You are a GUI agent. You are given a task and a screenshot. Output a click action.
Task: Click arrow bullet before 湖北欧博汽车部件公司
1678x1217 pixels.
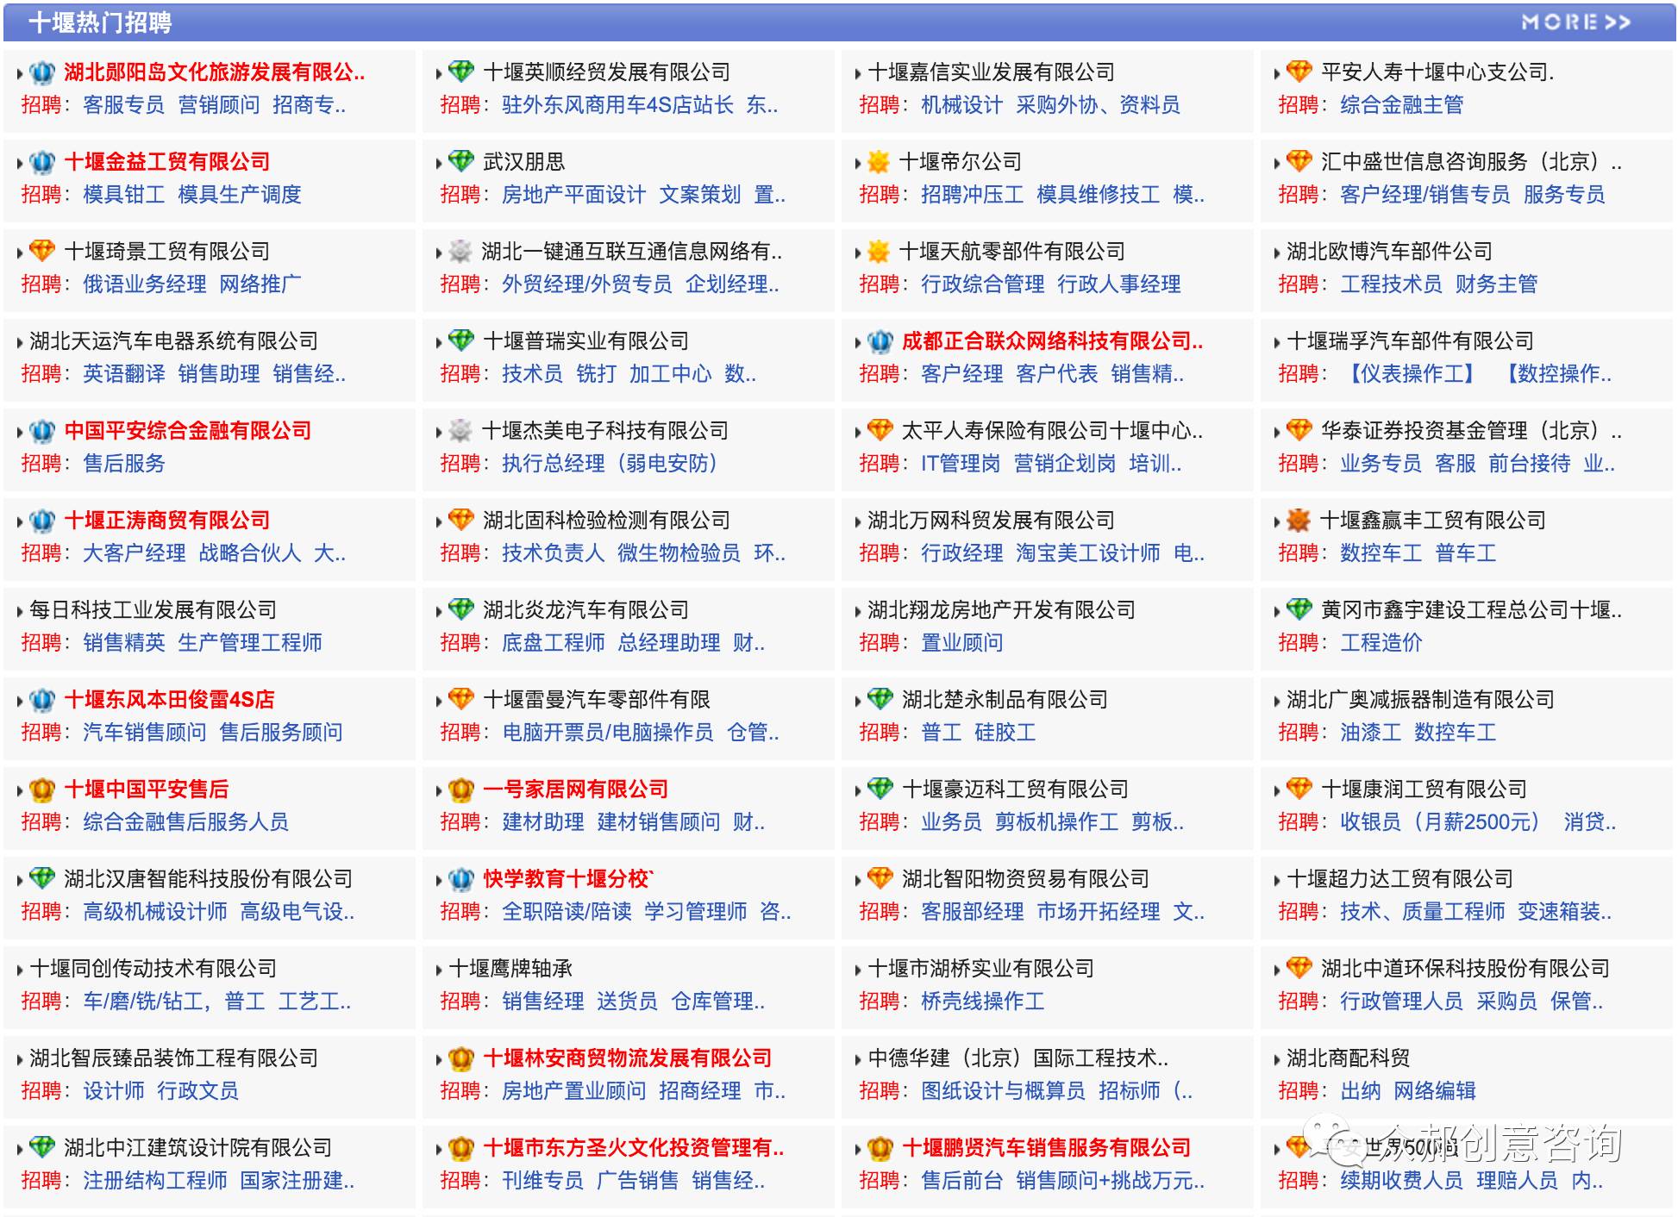(1277, 253)
